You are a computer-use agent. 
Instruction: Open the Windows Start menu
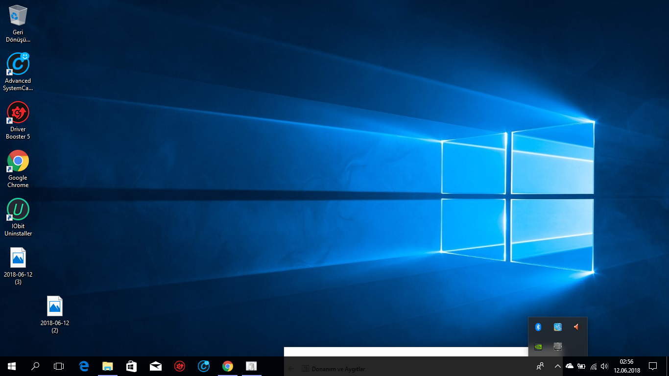(x=12, y=366)
